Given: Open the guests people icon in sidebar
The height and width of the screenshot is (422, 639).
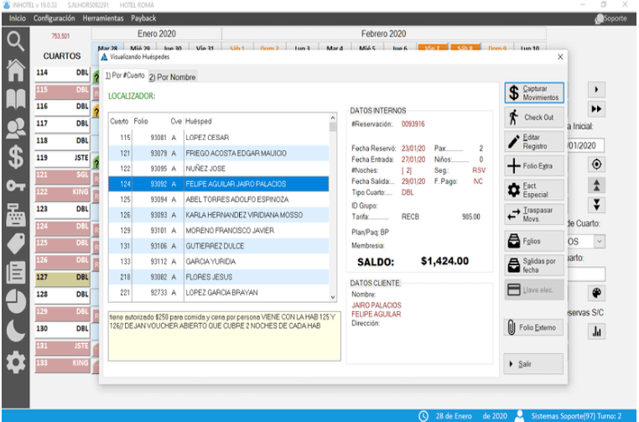Looking at the screenshot, I should [15, 127].
